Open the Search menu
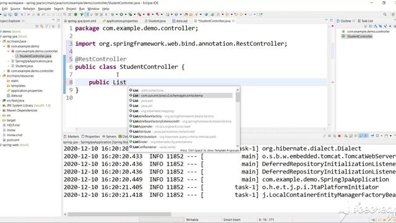Screen dimensions: 396x223 (x=59, y=9)
